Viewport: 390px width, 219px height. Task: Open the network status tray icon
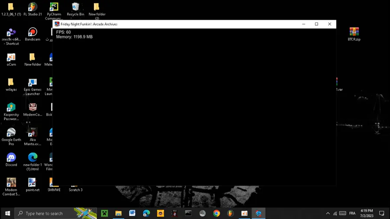pos(335,213)
